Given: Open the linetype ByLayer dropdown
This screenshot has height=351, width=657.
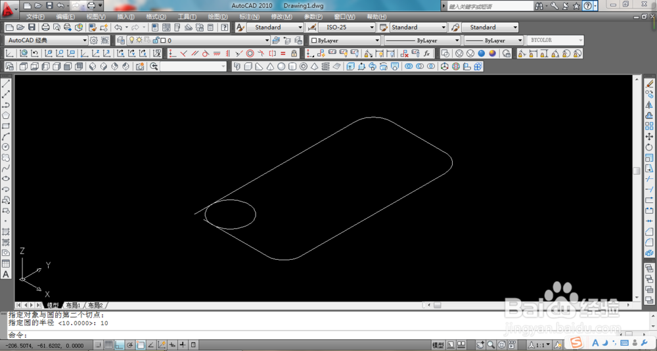Looking at the screenshot, I should 422,40.
